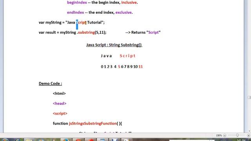The image size is (251, 141).
Task: Click the word 'beginIndex'
Action: click(x=77, y=3)
